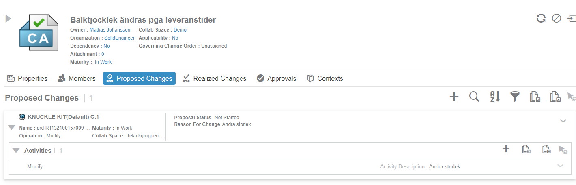The image size is (576, 185).
Task: Click the exit arrow icon top right
Action: 572,18
